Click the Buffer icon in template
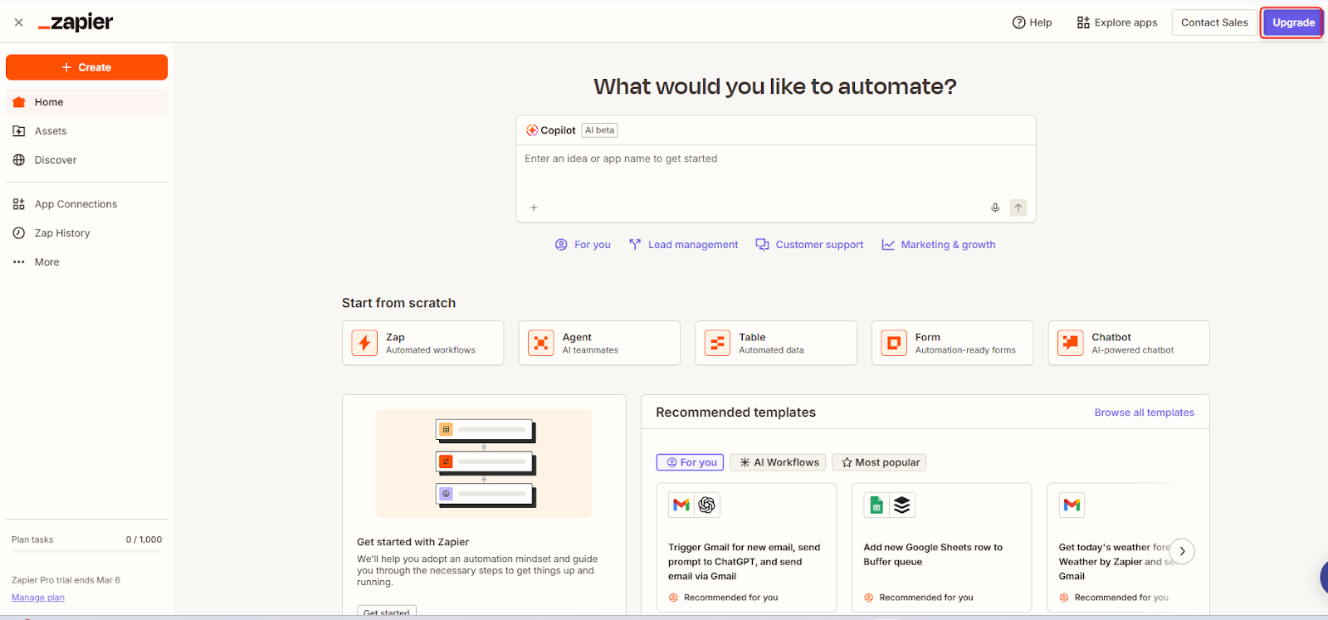Screen dimensions: 1328x620 (x=902, y=505)
